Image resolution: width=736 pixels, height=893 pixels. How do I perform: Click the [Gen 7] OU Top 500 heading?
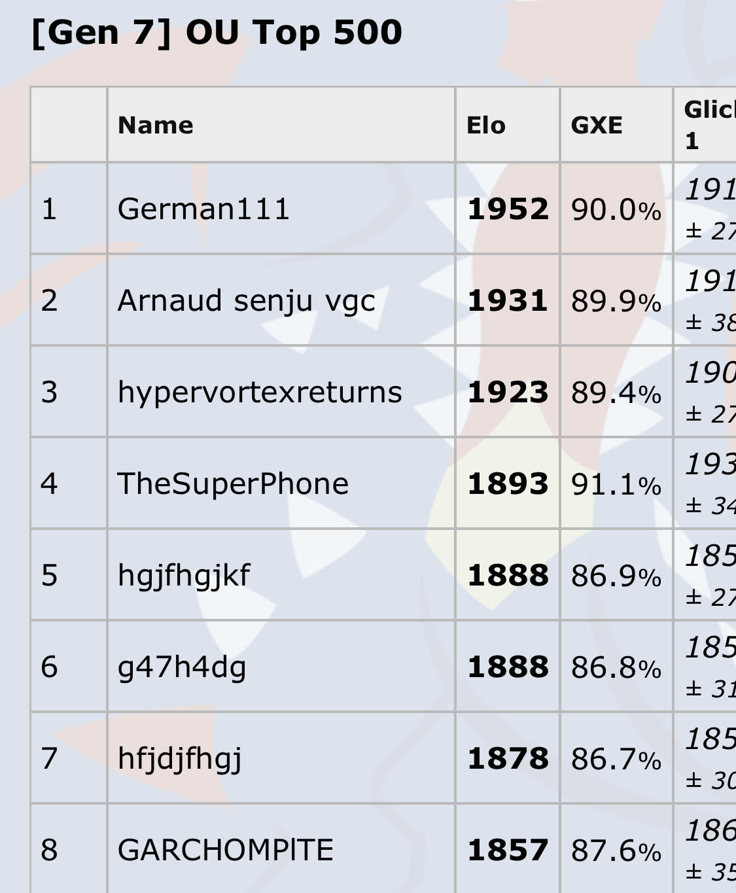pos(217,32)
